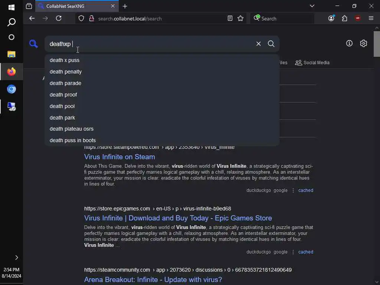
Task: Choose suggestion "death park"
Action: tap(162, 118)
